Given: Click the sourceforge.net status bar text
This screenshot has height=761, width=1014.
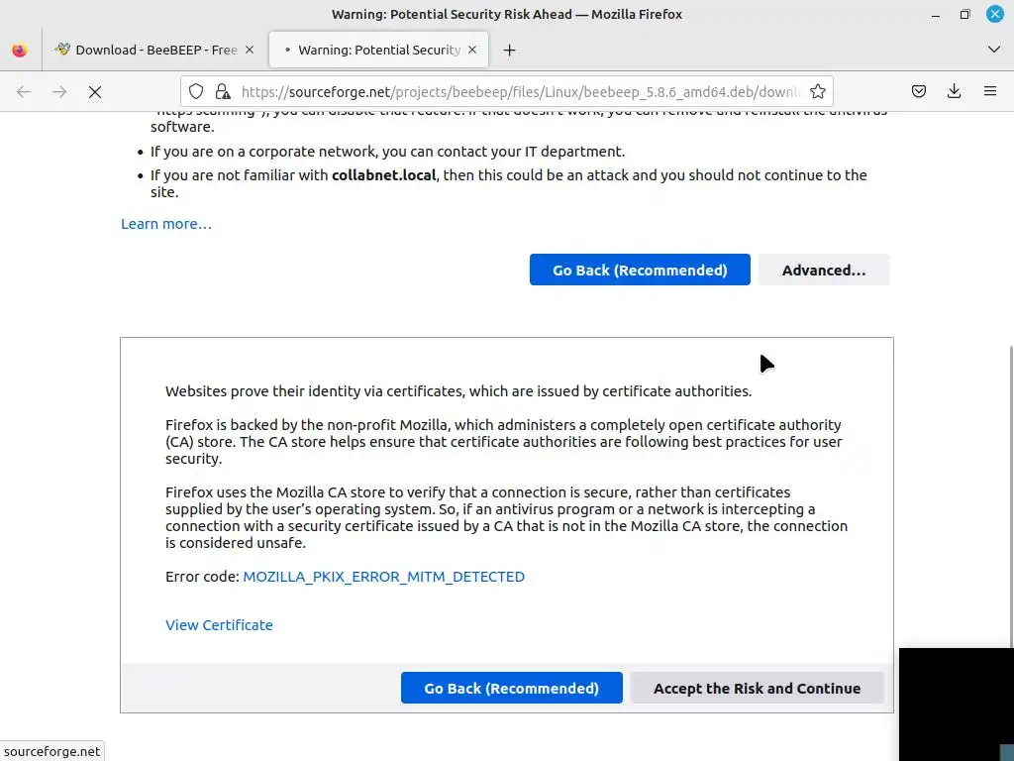Looking at the screenshot, I should click(x=51, y=751).
